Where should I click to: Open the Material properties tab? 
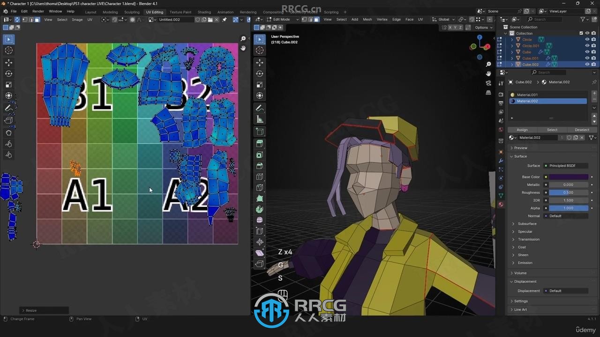(501, 205)
